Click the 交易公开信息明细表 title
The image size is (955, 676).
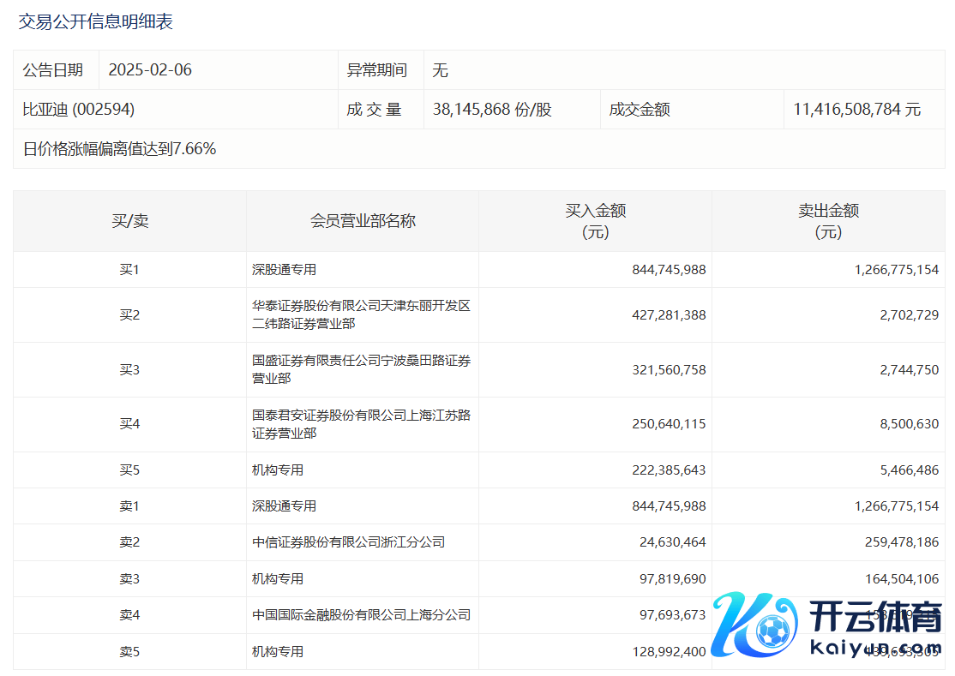[96, 22]
